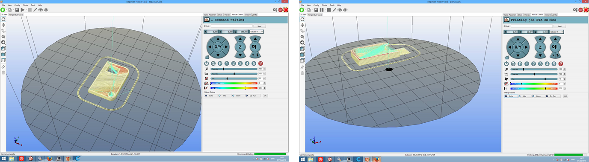Enable Dry Run in the tapa AVR.STL window
Screen dimensions: 589x162
click(253, 95)
